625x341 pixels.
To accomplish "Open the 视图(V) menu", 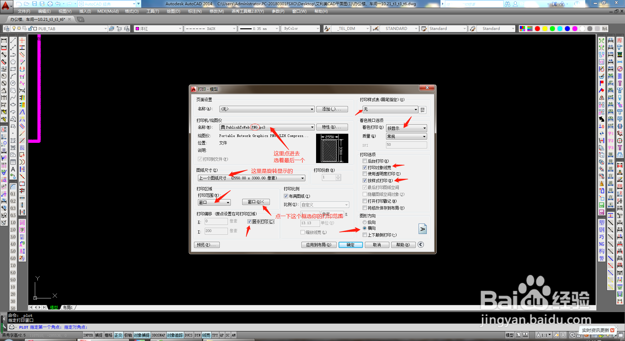I will [65, 11].
